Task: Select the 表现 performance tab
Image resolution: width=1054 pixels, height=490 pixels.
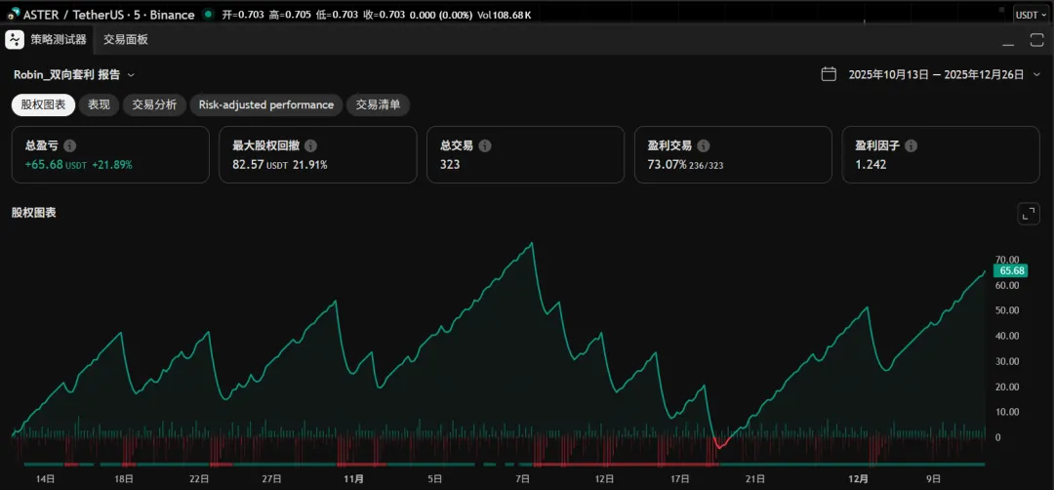Action: 99,104
